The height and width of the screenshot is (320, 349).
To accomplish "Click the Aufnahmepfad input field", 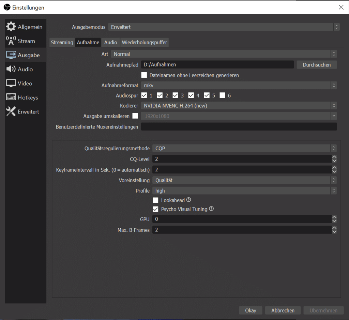I will 217,65.
